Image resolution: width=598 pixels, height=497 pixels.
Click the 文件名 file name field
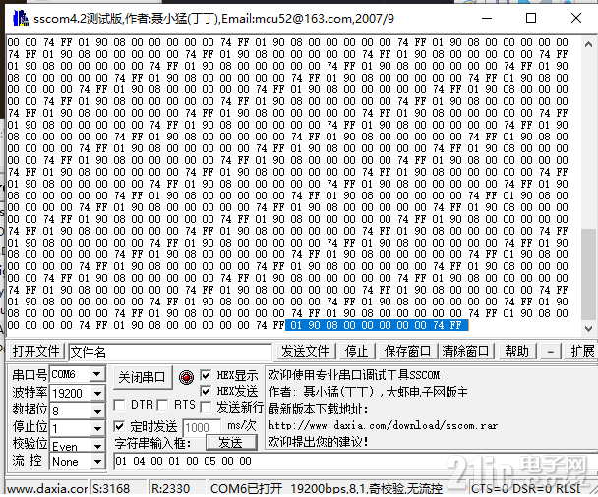(170, 352)
